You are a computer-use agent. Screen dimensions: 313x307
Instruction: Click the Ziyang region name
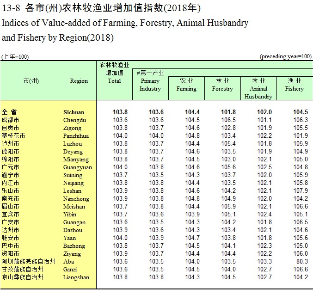tap(72, 254)
